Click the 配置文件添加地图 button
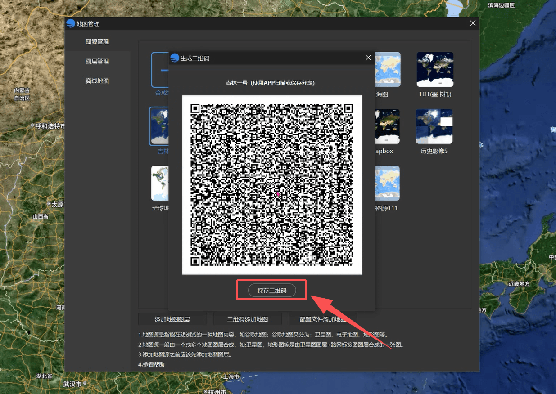The width and height of the screenshot is (556, 394). (x=323, y=319)
